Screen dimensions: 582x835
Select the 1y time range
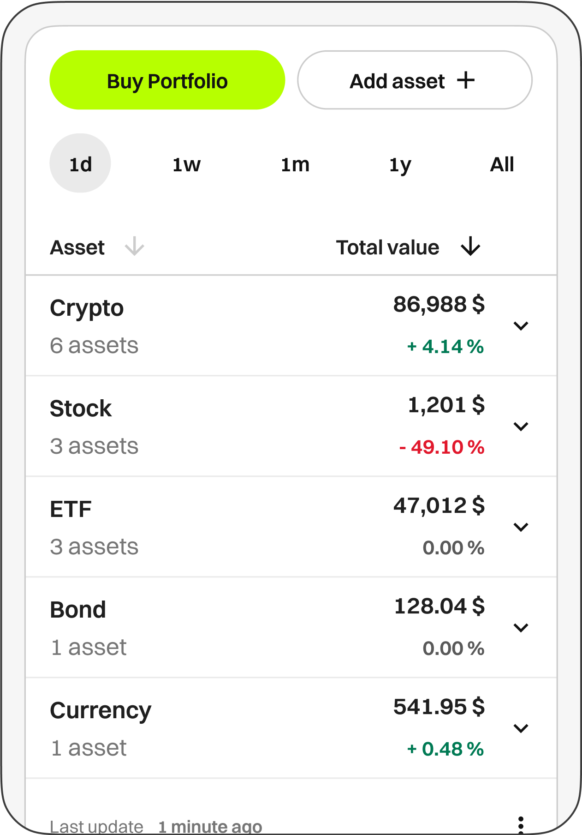click(x=400, y=164)
